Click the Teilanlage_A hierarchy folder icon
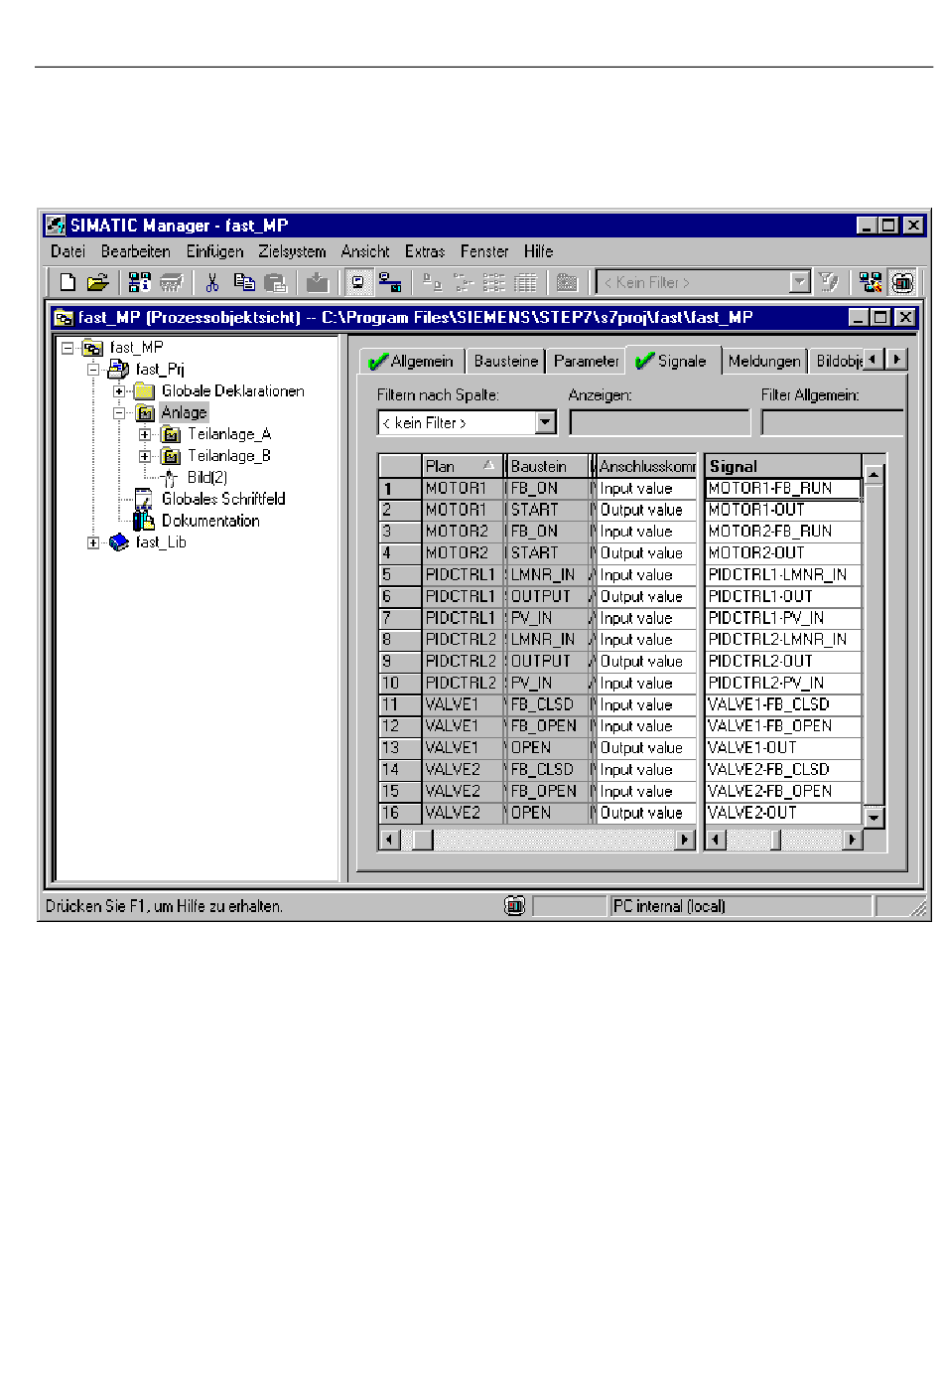The image size is (943, 1388). [x=171, y=434]
